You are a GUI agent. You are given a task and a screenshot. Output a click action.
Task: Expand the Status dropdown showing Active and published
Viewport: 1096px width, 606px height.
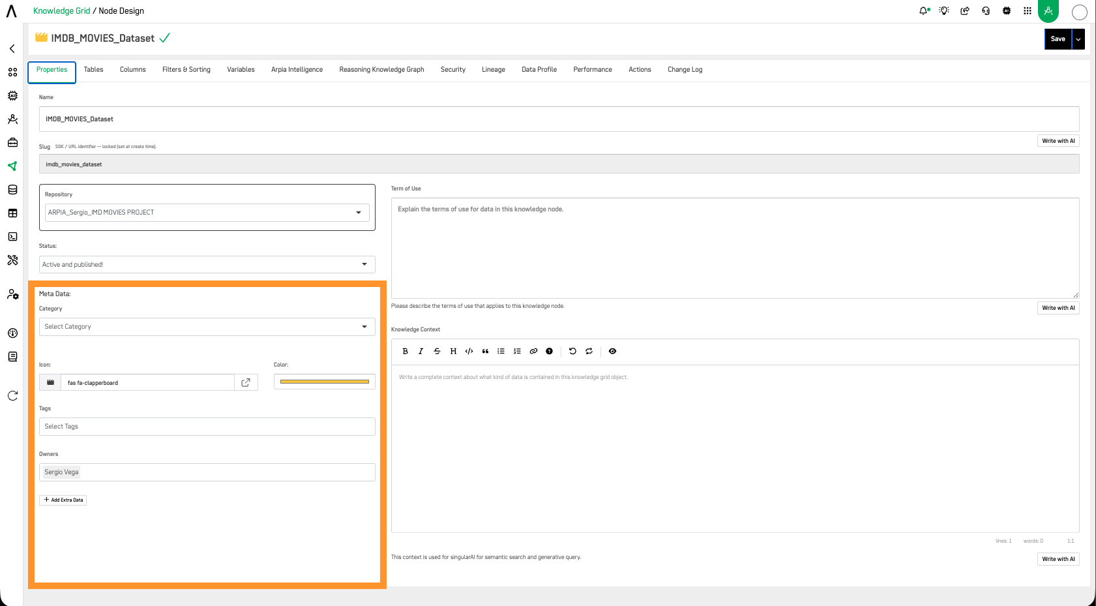[207, 264]
